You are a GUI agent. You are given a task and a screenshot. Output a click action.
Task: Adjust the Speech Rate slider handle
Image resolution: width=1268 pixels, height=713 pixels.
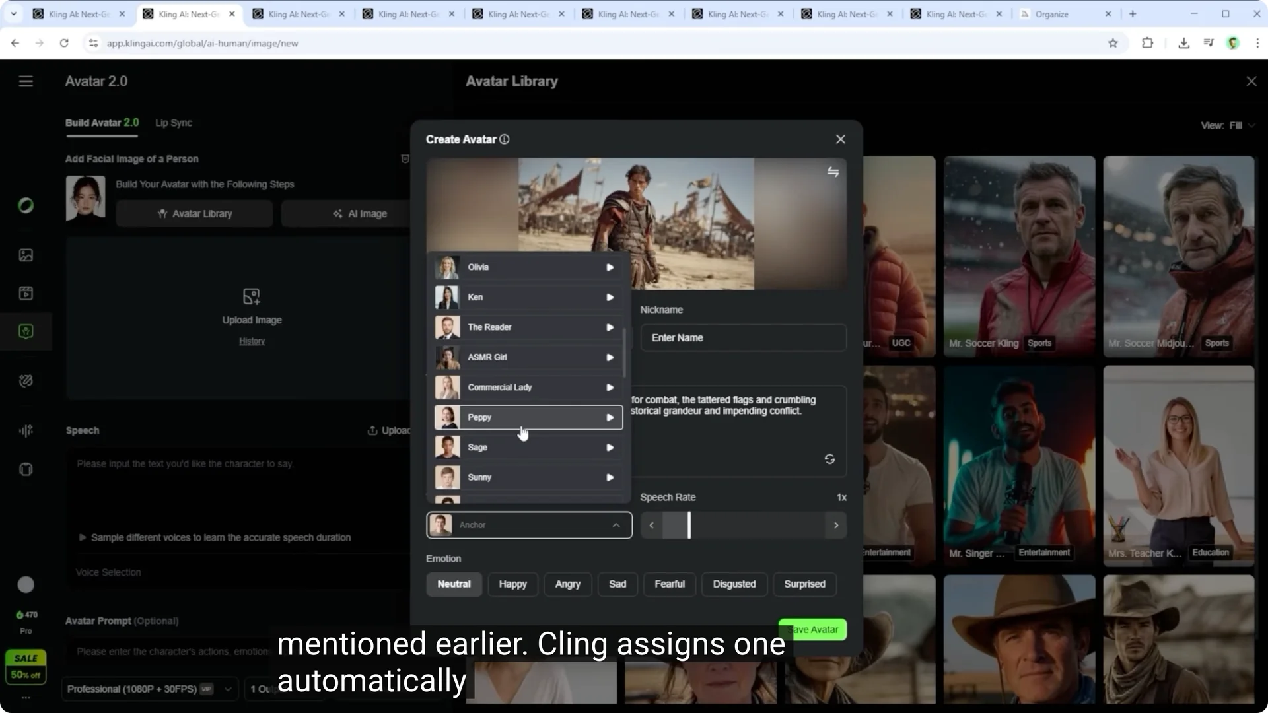[689, 526]
